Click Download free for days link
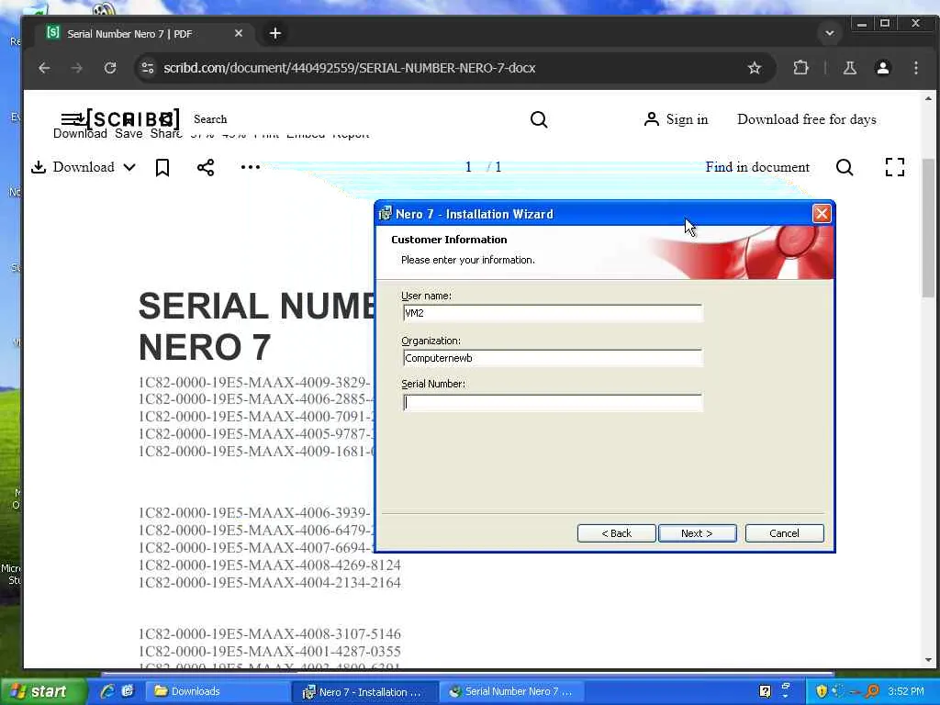The image size is (940, 705). click(x=807, y=119)
